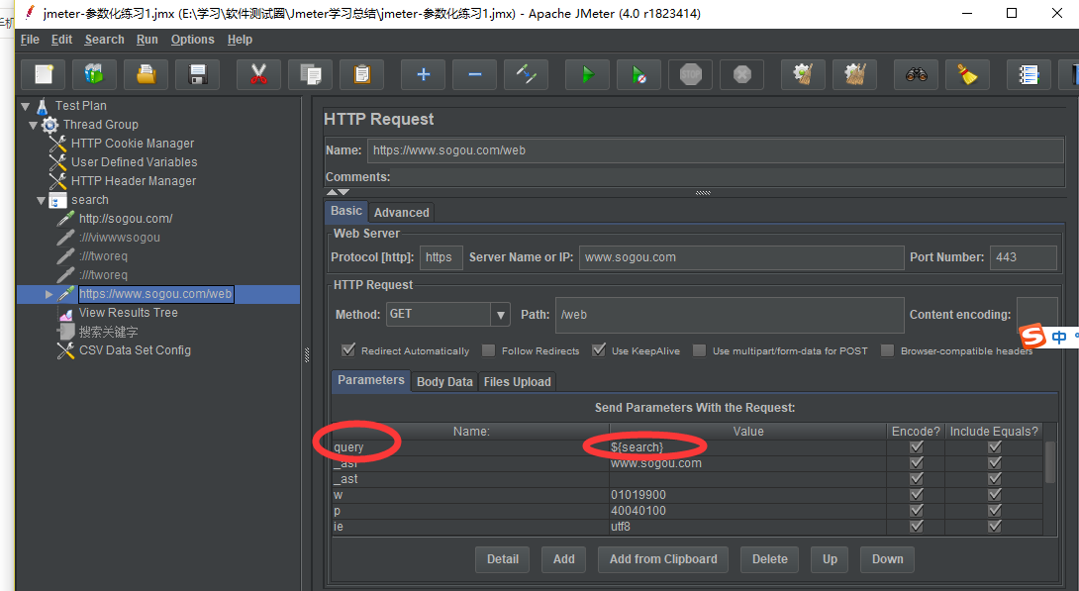Toggle Include Equals checkbox for p row
The image size is (1079, 591).
point(994,511)
